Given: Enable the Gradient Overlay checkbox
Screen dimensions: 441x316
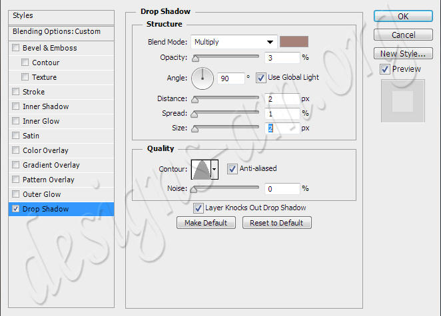Looking at the screenshot, I should tap(16, 164).
